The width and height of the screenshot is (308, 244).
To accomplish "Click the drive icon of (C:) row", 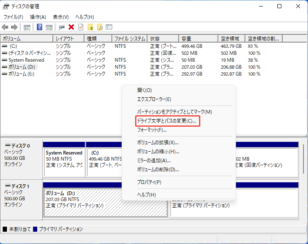I will 5,46.
